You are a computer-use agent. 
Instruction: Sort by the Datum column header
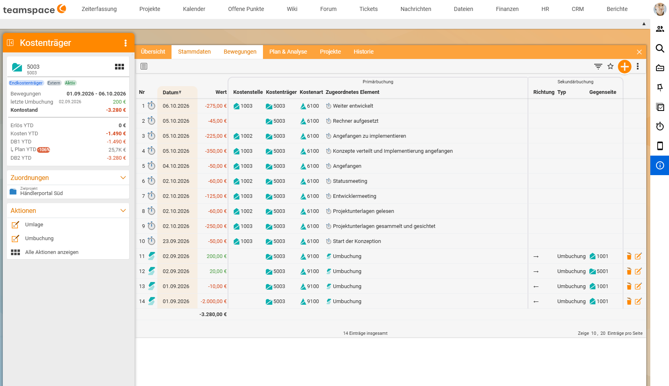pos(172,92)
